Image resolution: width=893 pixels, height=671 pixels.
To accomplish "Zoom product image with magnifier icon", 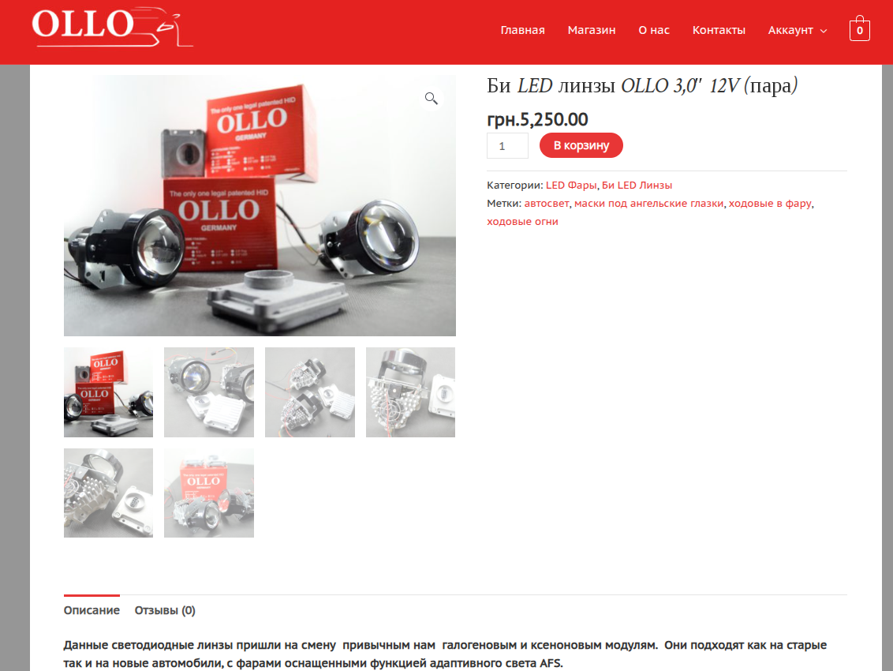I will (x=432, y=99).
